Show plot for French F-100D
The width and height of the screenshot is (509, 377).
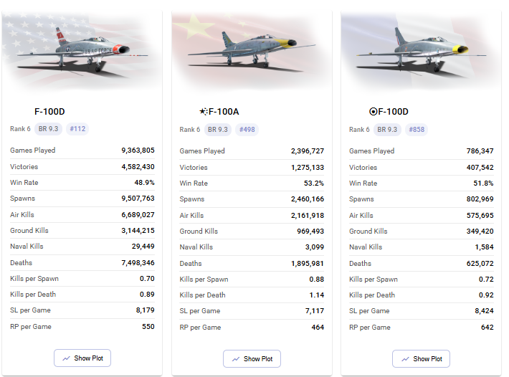click(x=421, y=359)
